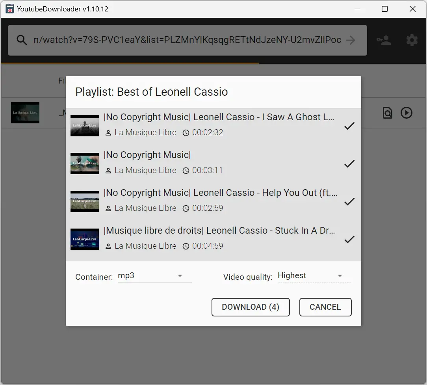Screen dimensions: 427x385
Task: Click the CANCEL button
Action: [325, 307]
